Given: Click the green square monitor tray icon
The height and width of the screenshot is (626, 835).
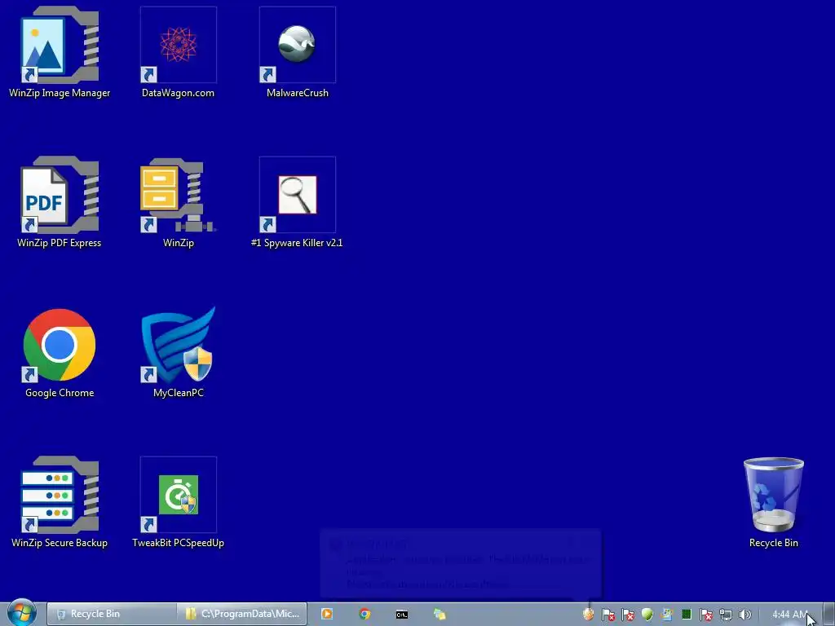Looking at the screenshot, I should click(x=687, y=615).
